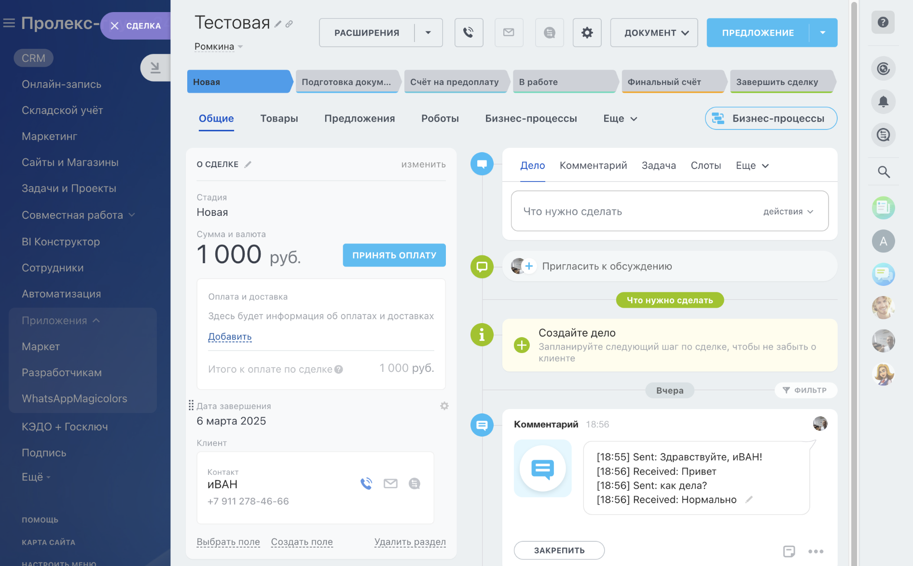Open the hamburger menu icon

(x=9, y=23)
